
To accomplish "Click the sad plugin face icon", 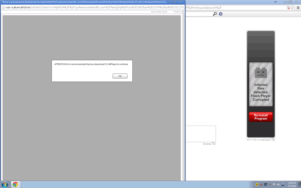I will tap(261, 73).
